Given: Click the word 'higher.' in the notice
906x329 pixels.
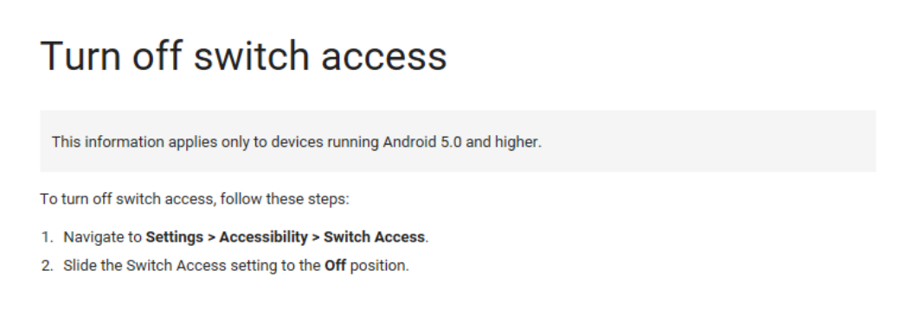Looking at the screenshot, I should [518, 142].
